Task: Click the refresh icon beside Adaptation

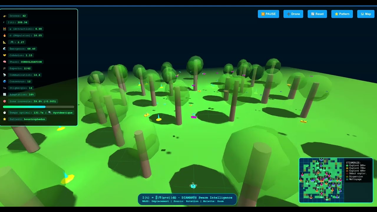Action: [x=4, y=95]
